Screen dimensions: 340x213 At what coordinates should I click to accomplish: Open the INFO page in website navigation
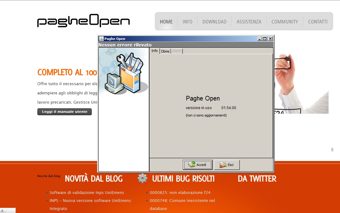tap(187, 22)
